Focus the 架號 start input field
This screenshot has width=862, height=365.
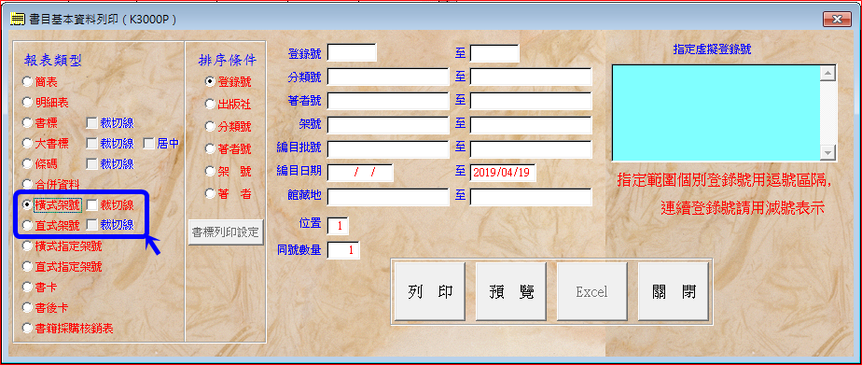pos(388,125)
